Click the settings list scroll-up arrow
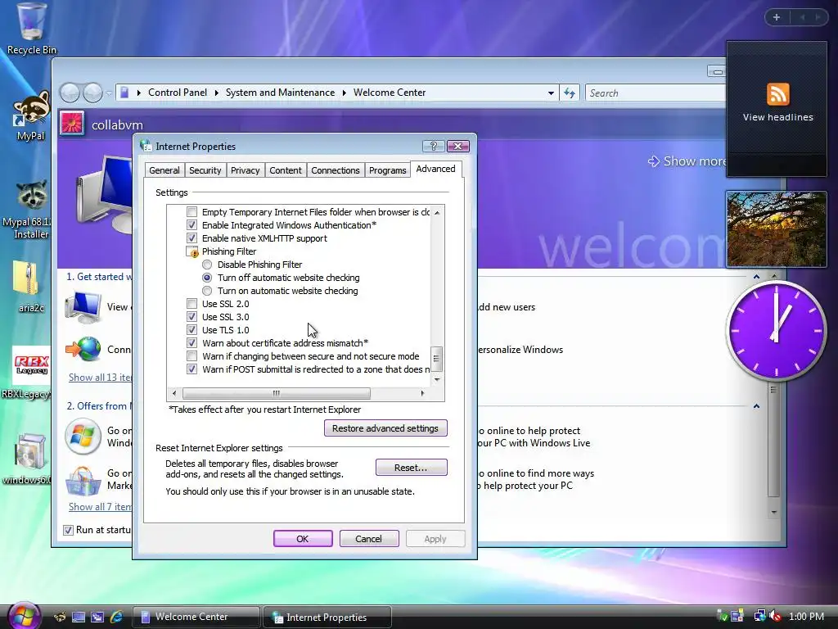Image resolution: width=838 pixels, height=629 pixels. (437, 213)
